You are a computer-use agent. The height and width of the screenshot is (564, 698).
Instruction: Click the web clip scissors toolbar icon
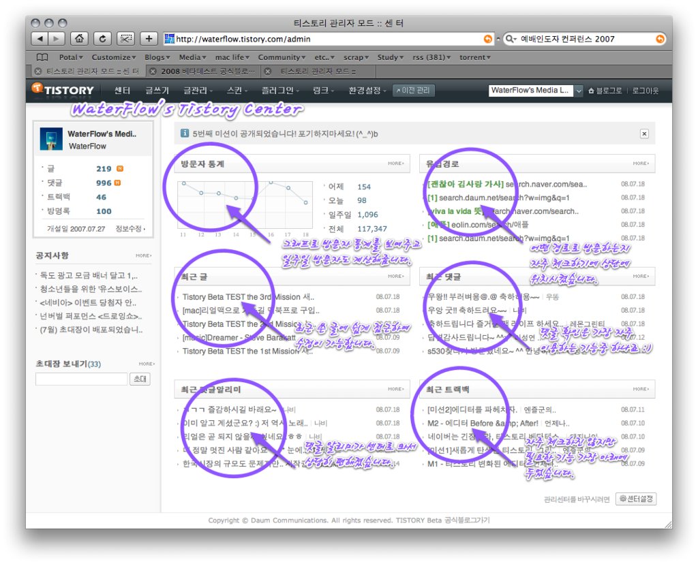tap(125, 39)
